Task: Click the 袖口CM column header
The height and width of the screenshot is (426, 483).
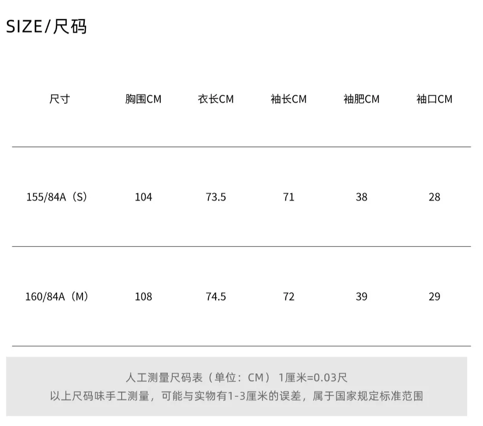Action: (x=434, y=99)
